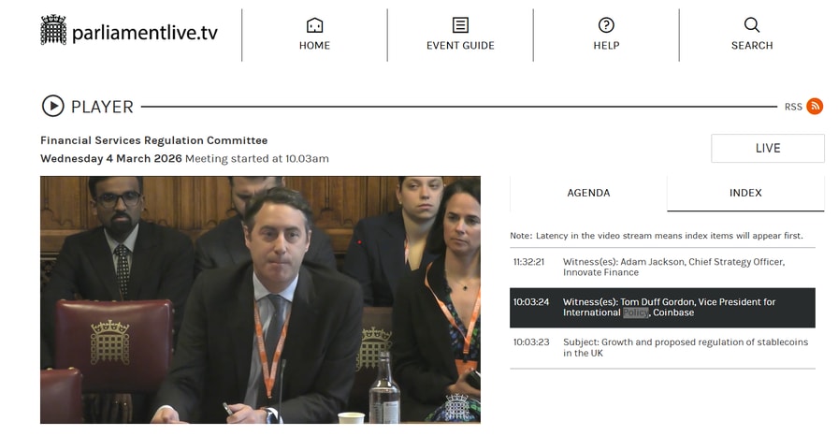Click the Player play circle icon
Viewport: 838px width, 436px height.
(52, 107)
